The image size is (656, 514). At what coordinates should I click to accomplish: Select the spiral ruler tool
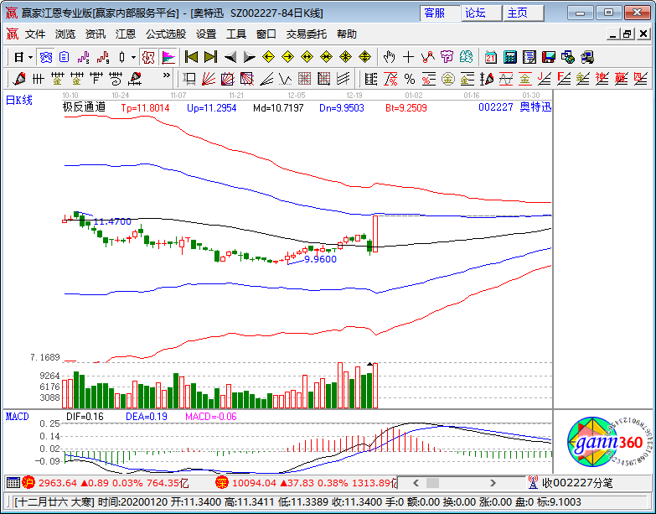[x=115, y=78]
